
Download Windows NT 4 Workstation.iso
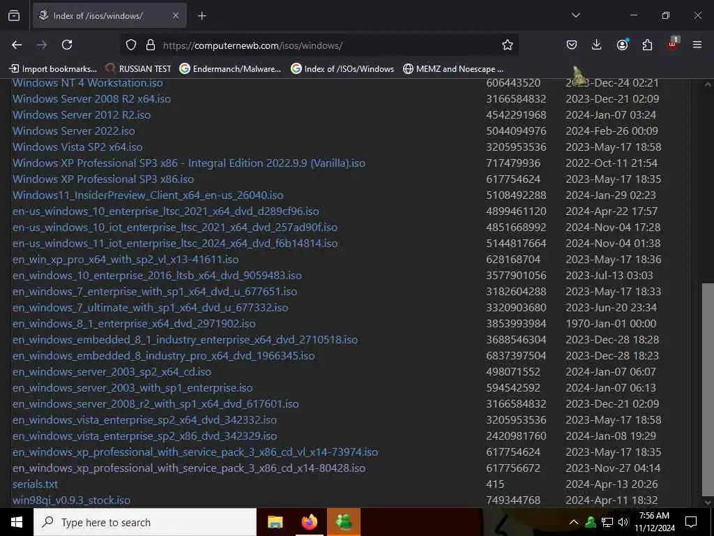click(x=87, y=83)
